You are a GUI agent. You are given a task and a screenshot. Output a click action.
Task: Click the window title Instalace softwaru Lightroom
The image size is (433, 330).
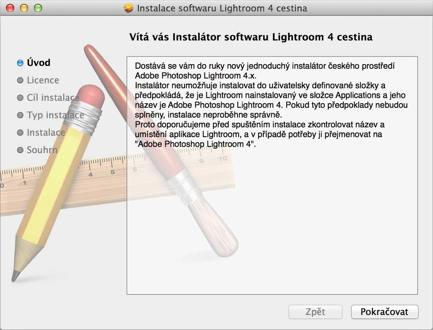tap(222, 8)
